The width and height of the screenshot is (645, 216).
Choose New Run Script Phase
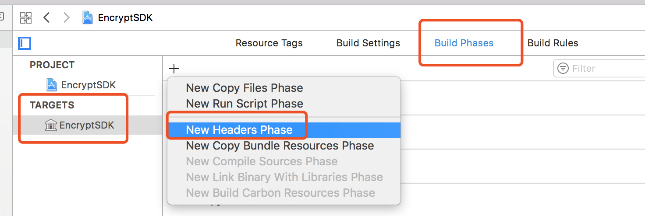coord(245,104)
